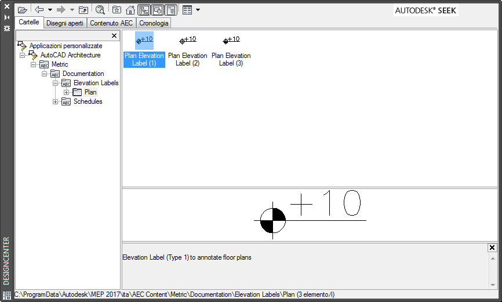This screenshot has width=502, height=302.
Task: Switch to the Contenuto AEC tab
Action: 111,23
